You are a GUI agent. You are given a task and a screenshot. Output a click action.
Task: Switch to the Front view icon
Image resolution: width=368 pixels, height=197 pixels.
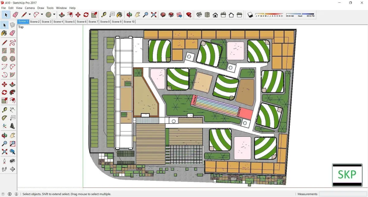[215, 15]
